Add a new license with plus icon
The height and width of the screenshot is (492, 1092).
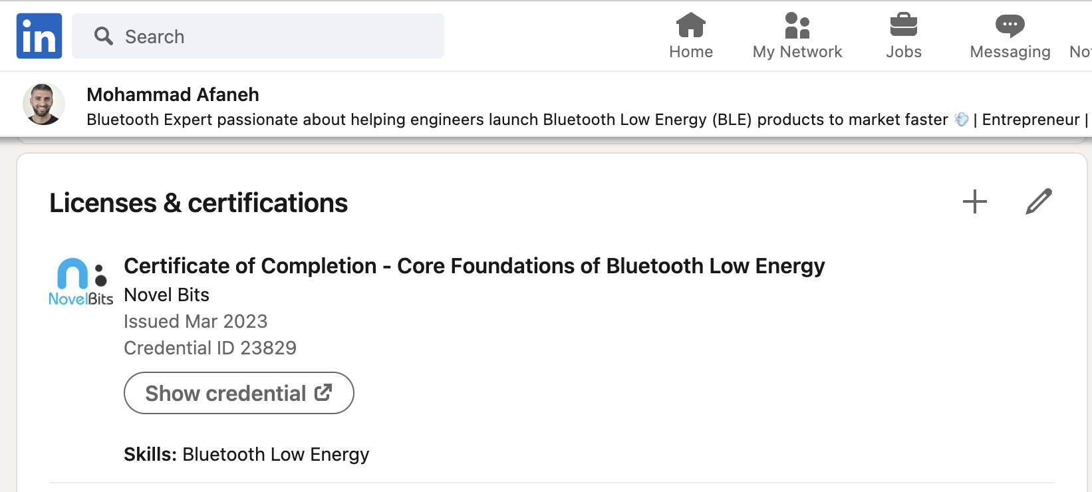click(975, 201)
